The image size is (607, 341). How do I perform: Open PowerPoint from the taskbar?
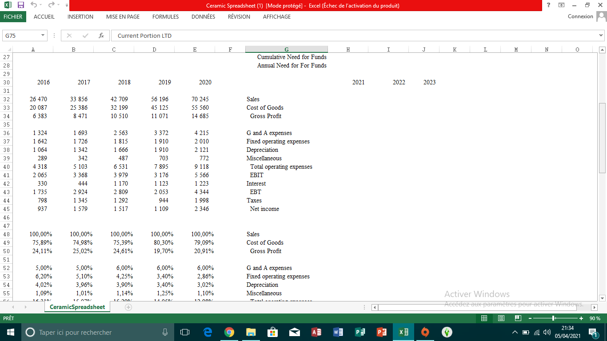point(382,332)
